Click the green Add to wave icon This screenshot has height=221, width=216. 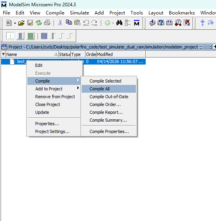pos(107,23)
